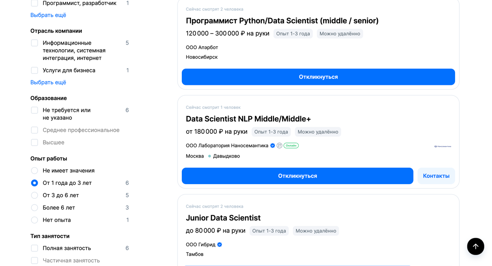
Task: Select the От 3 до 6 лет option
Action: [35, 195]
